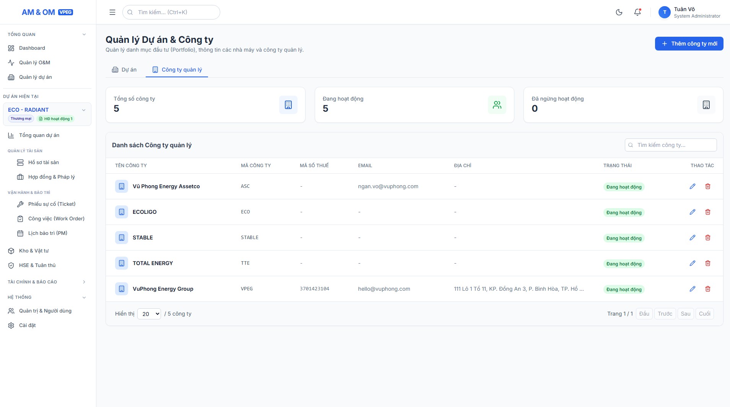The image size is (730, 407).
Task: Click the building icon beside STABLE
Action: pyautogui.click(x=122, y=238)
